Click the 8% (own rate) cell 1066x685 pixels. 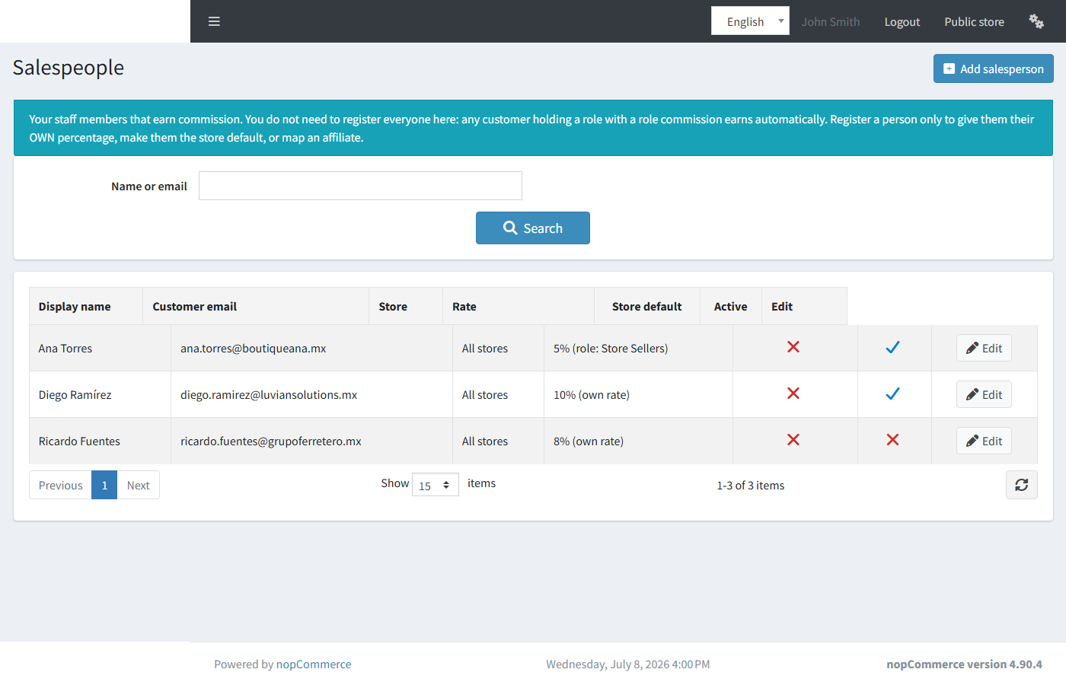pyautogui.click(x=638, y=441)
